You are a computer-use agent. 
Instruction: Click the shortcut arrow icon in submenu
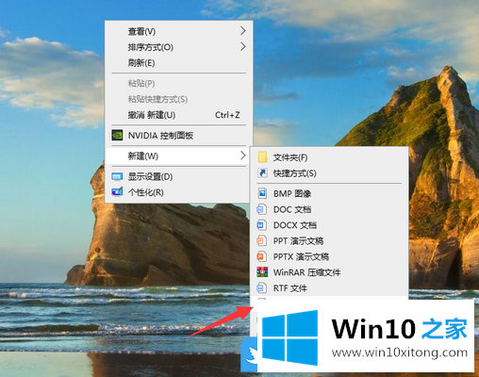(x=262, y=172)
